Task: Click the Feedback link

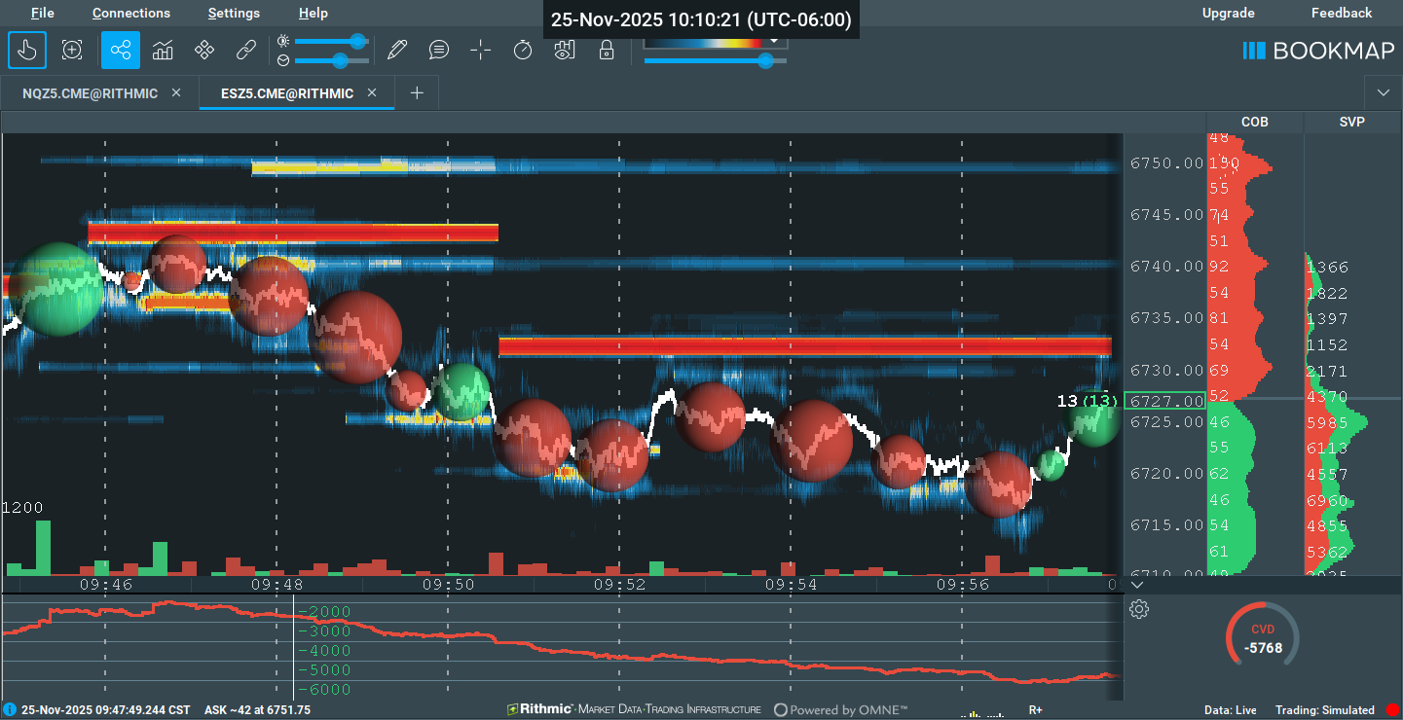Action: coord(1341,13)
